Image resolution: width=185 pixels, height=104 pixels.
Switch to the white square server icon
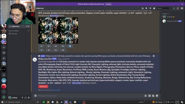pyautogui.click(x=4, y=36)
